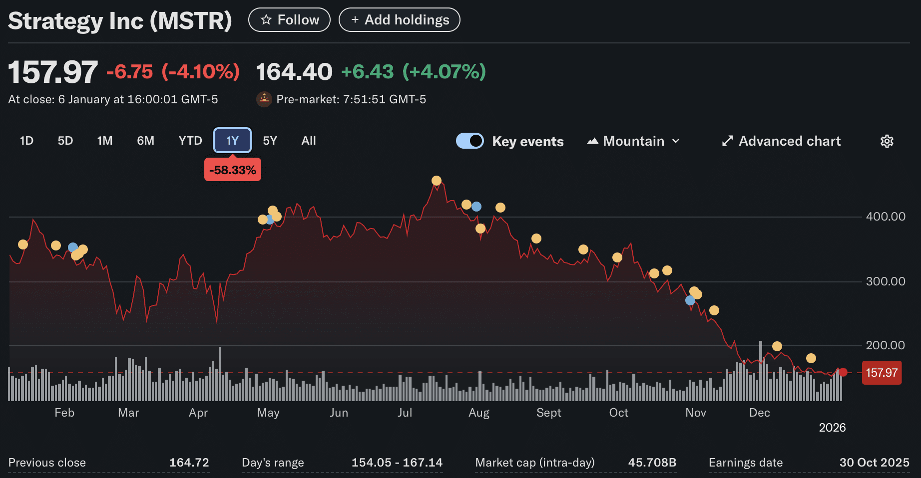Open Advanced chart via diagonal arrow icon

tap(728, 141)
